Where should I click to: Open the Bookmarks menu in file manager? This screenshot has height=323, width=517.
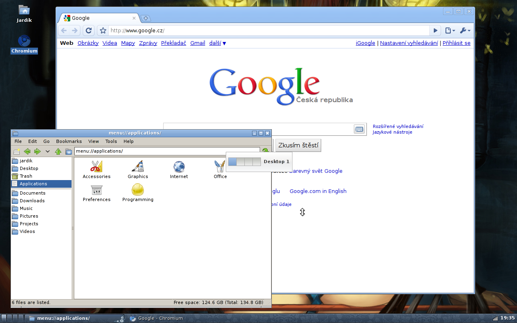(69, 141)
